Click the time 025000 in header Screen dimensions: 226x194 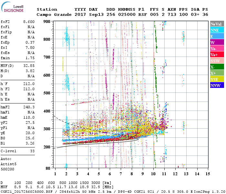tap(127, 15)
